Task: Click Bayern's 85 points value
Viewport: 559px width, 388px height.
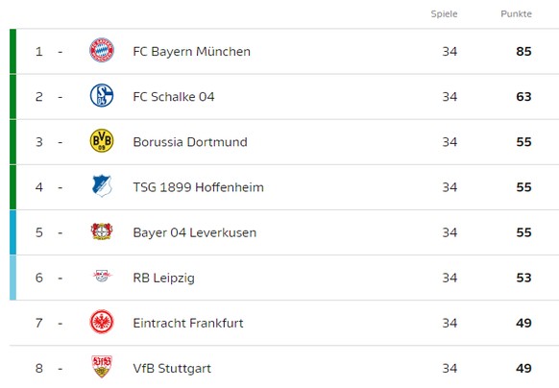Action: click(x=523, y=51)
